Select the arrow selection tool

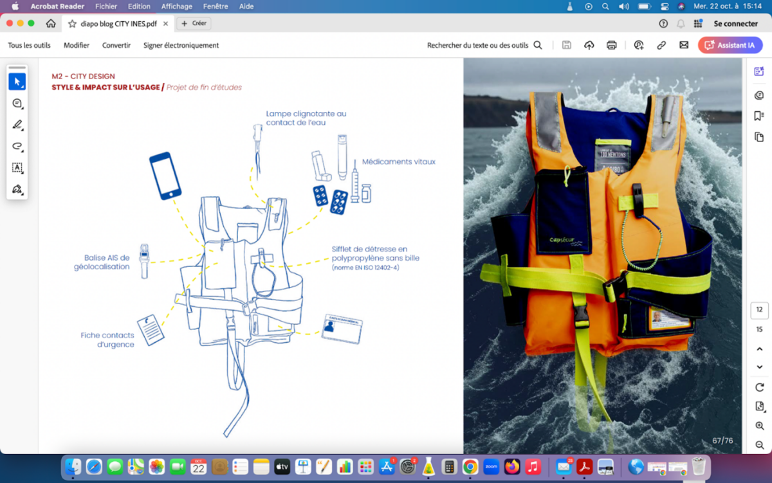click(x=17, y=82)
